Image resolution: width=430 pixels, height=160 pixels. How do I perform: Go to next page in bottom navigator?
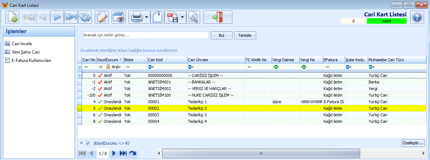114,153
